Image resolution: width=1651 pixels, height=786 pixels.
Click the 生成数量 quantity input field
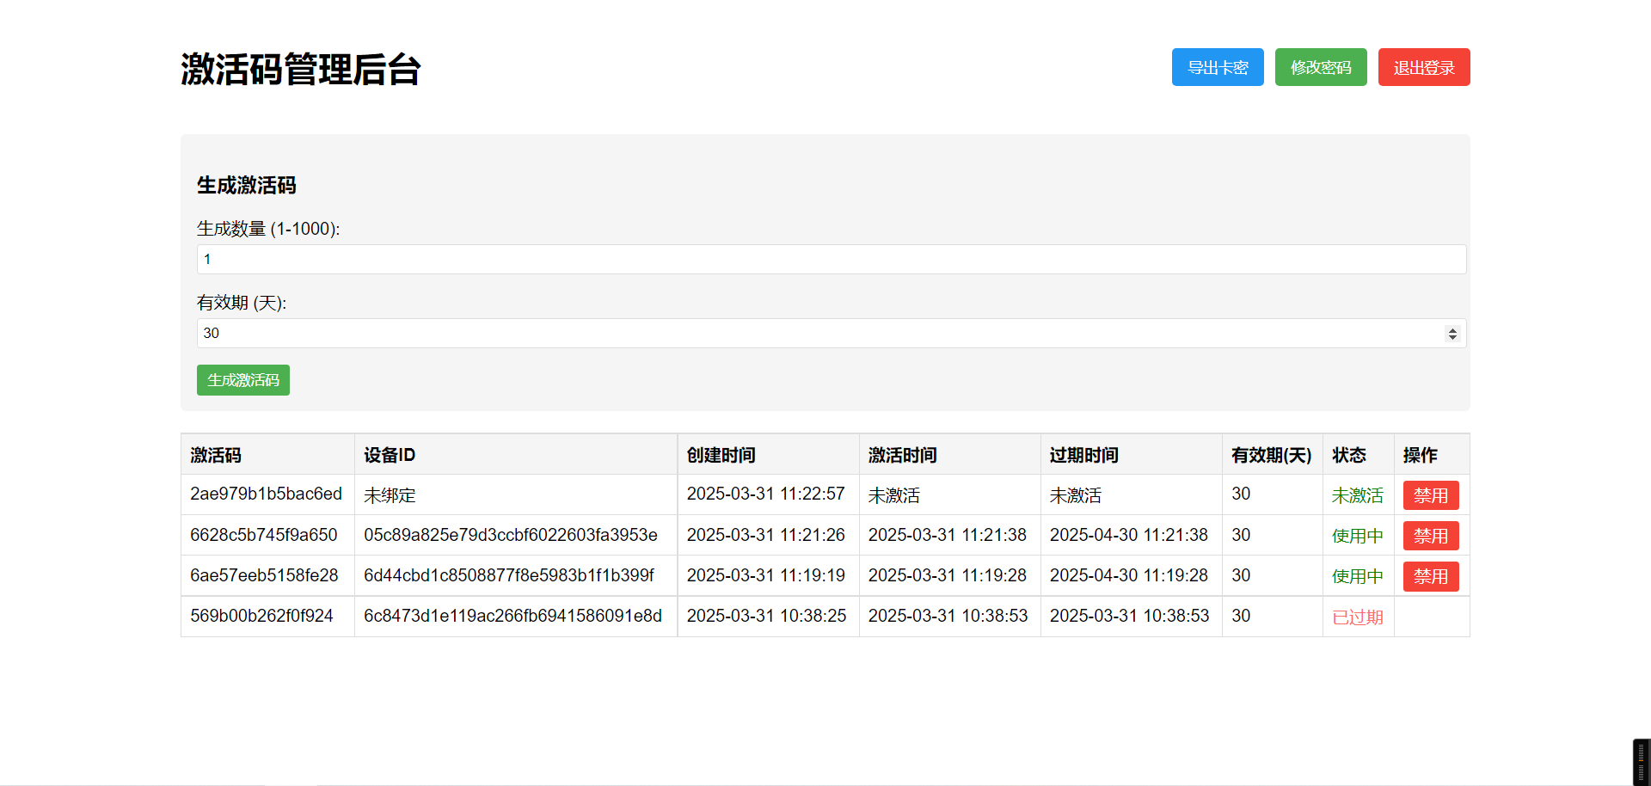[831, 259]
